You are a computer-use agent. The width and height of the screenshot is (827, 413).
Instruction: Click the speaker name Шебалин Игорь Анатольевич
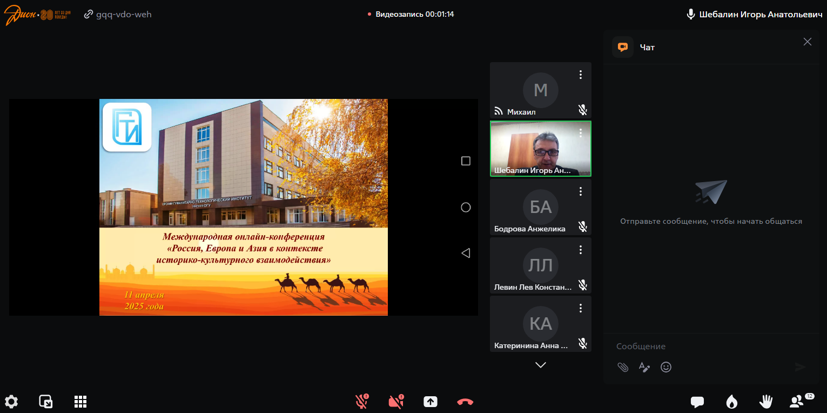tap(761, 15)
